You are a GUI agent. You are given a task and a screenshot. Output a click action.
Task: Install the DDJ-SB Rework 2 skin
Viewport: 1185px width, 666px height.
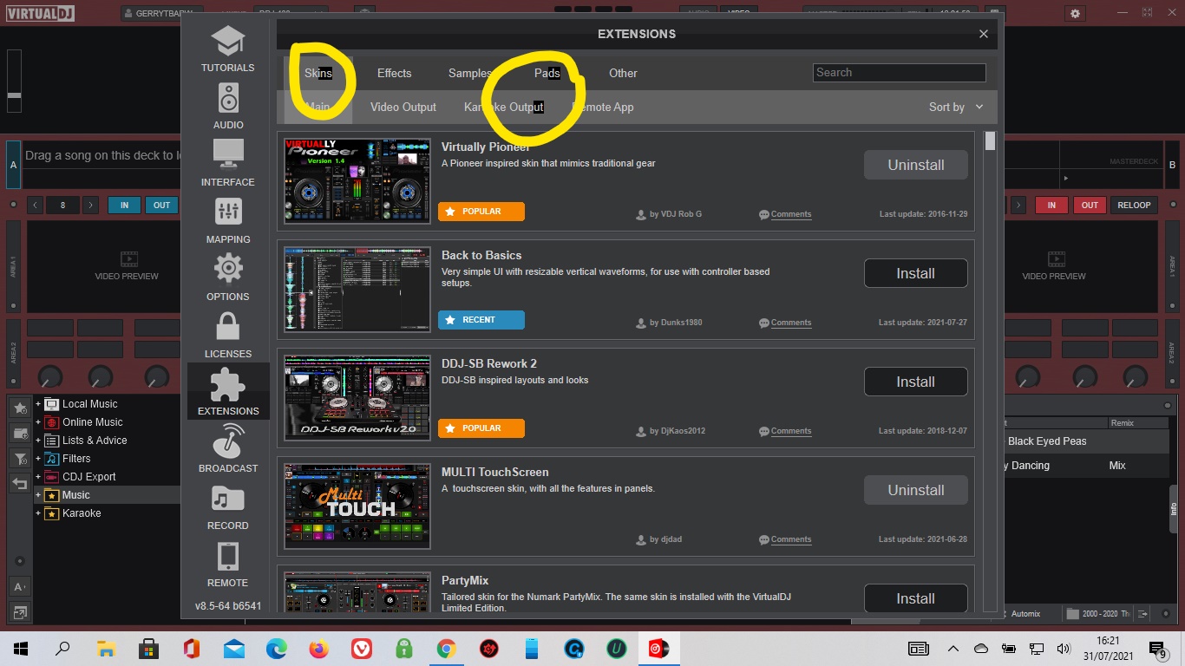(915, 382)
